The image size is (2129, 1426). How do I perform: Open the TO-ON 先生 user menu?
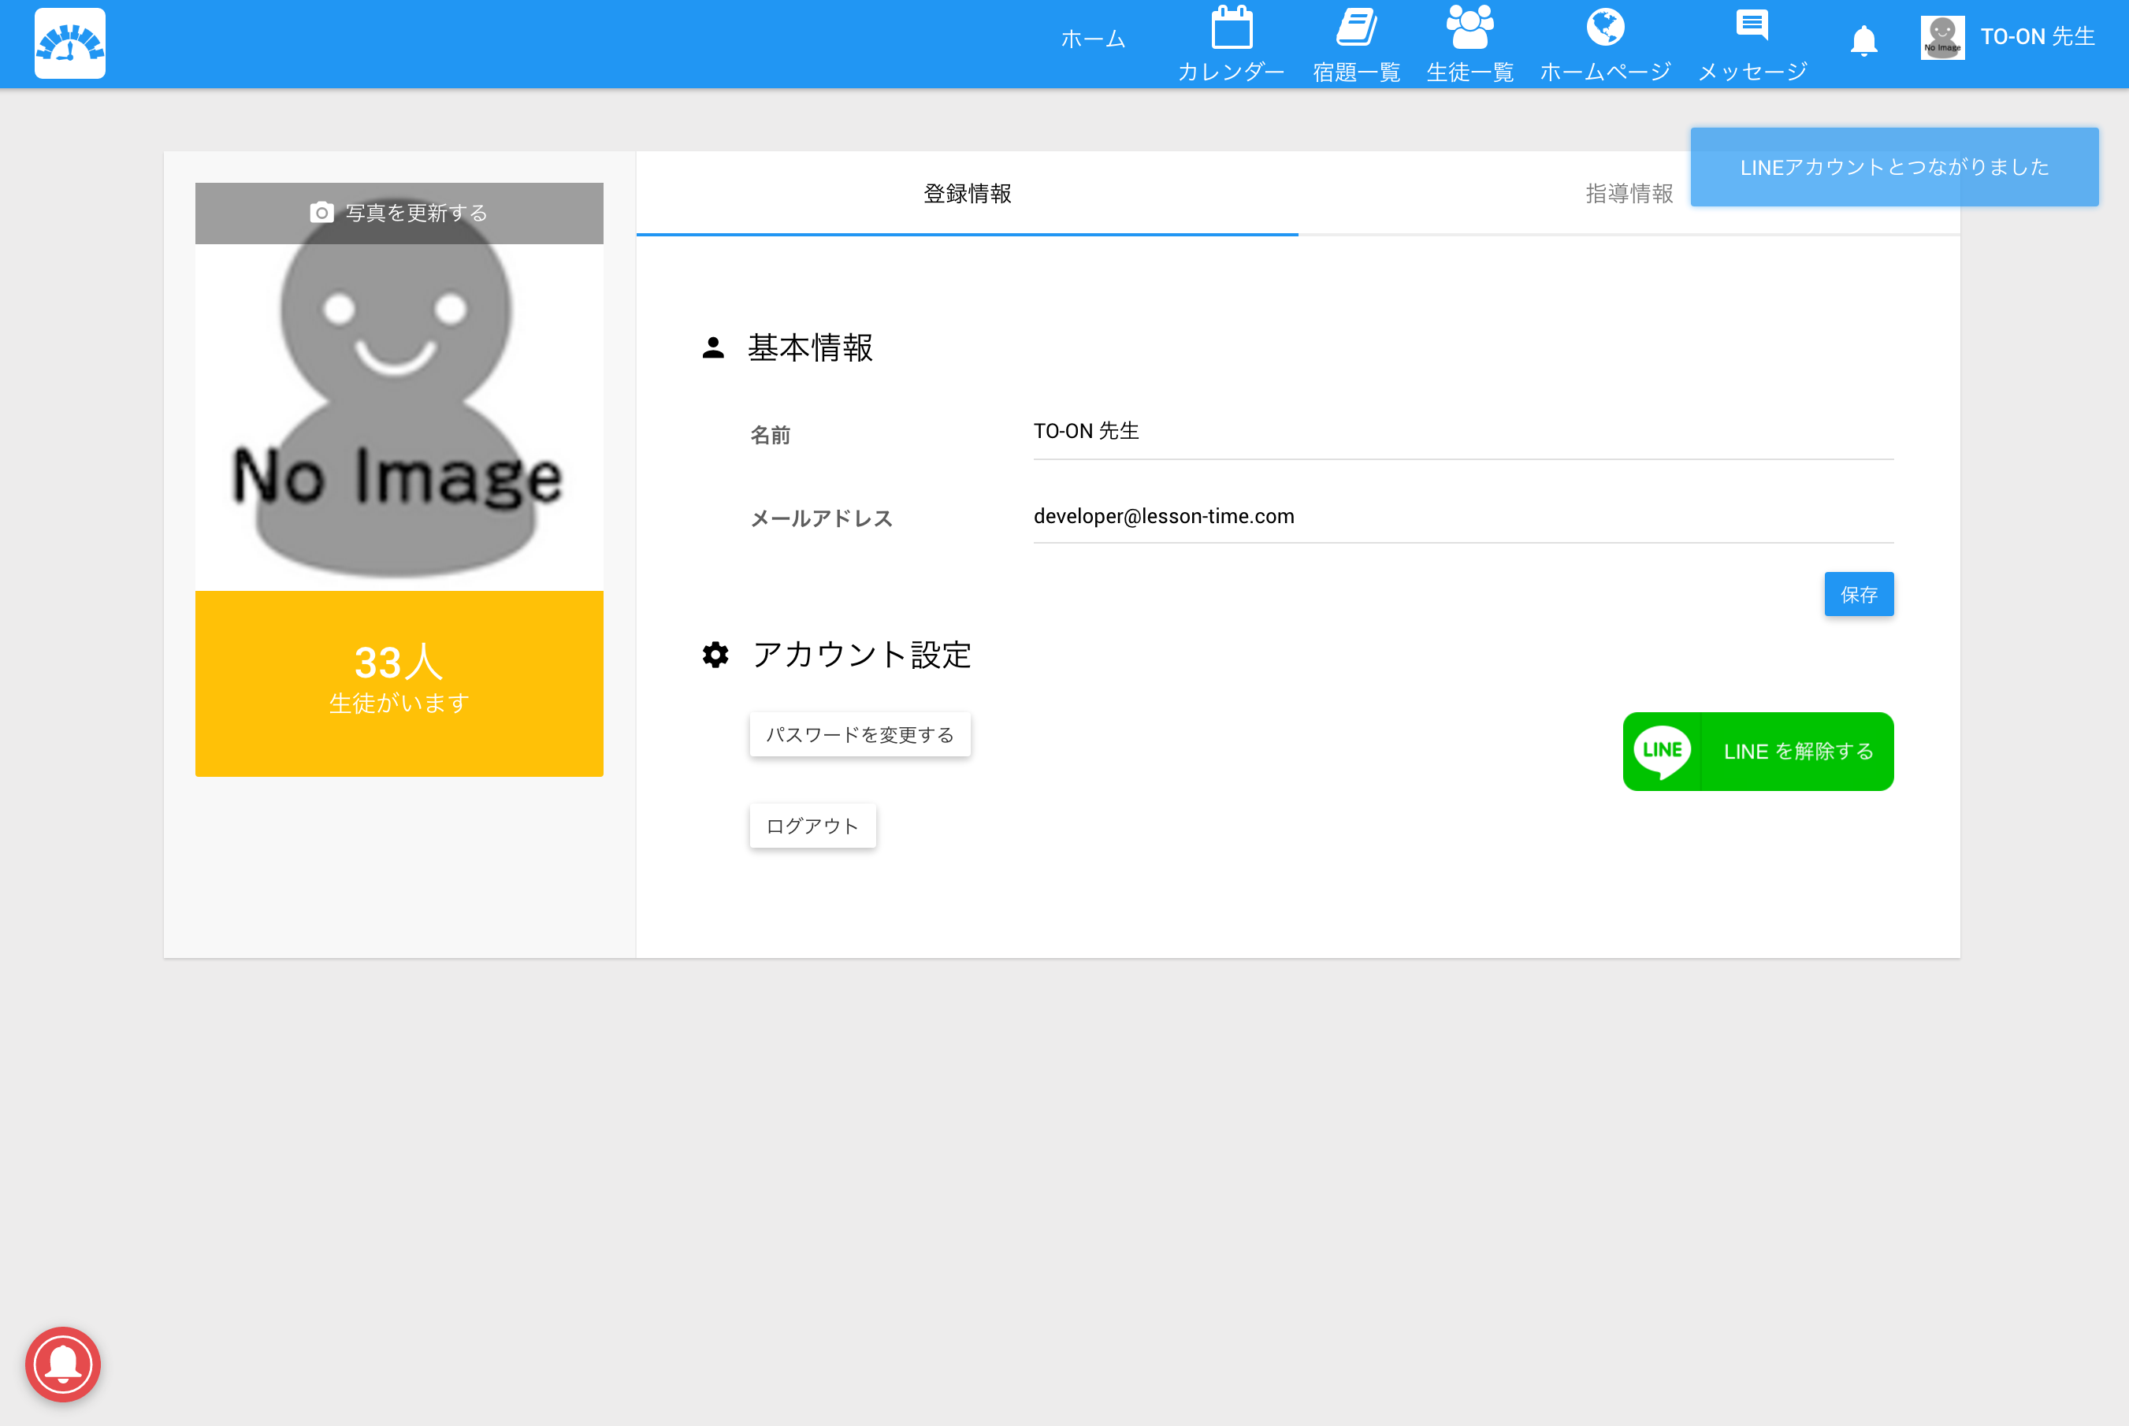pos(2037,36)
